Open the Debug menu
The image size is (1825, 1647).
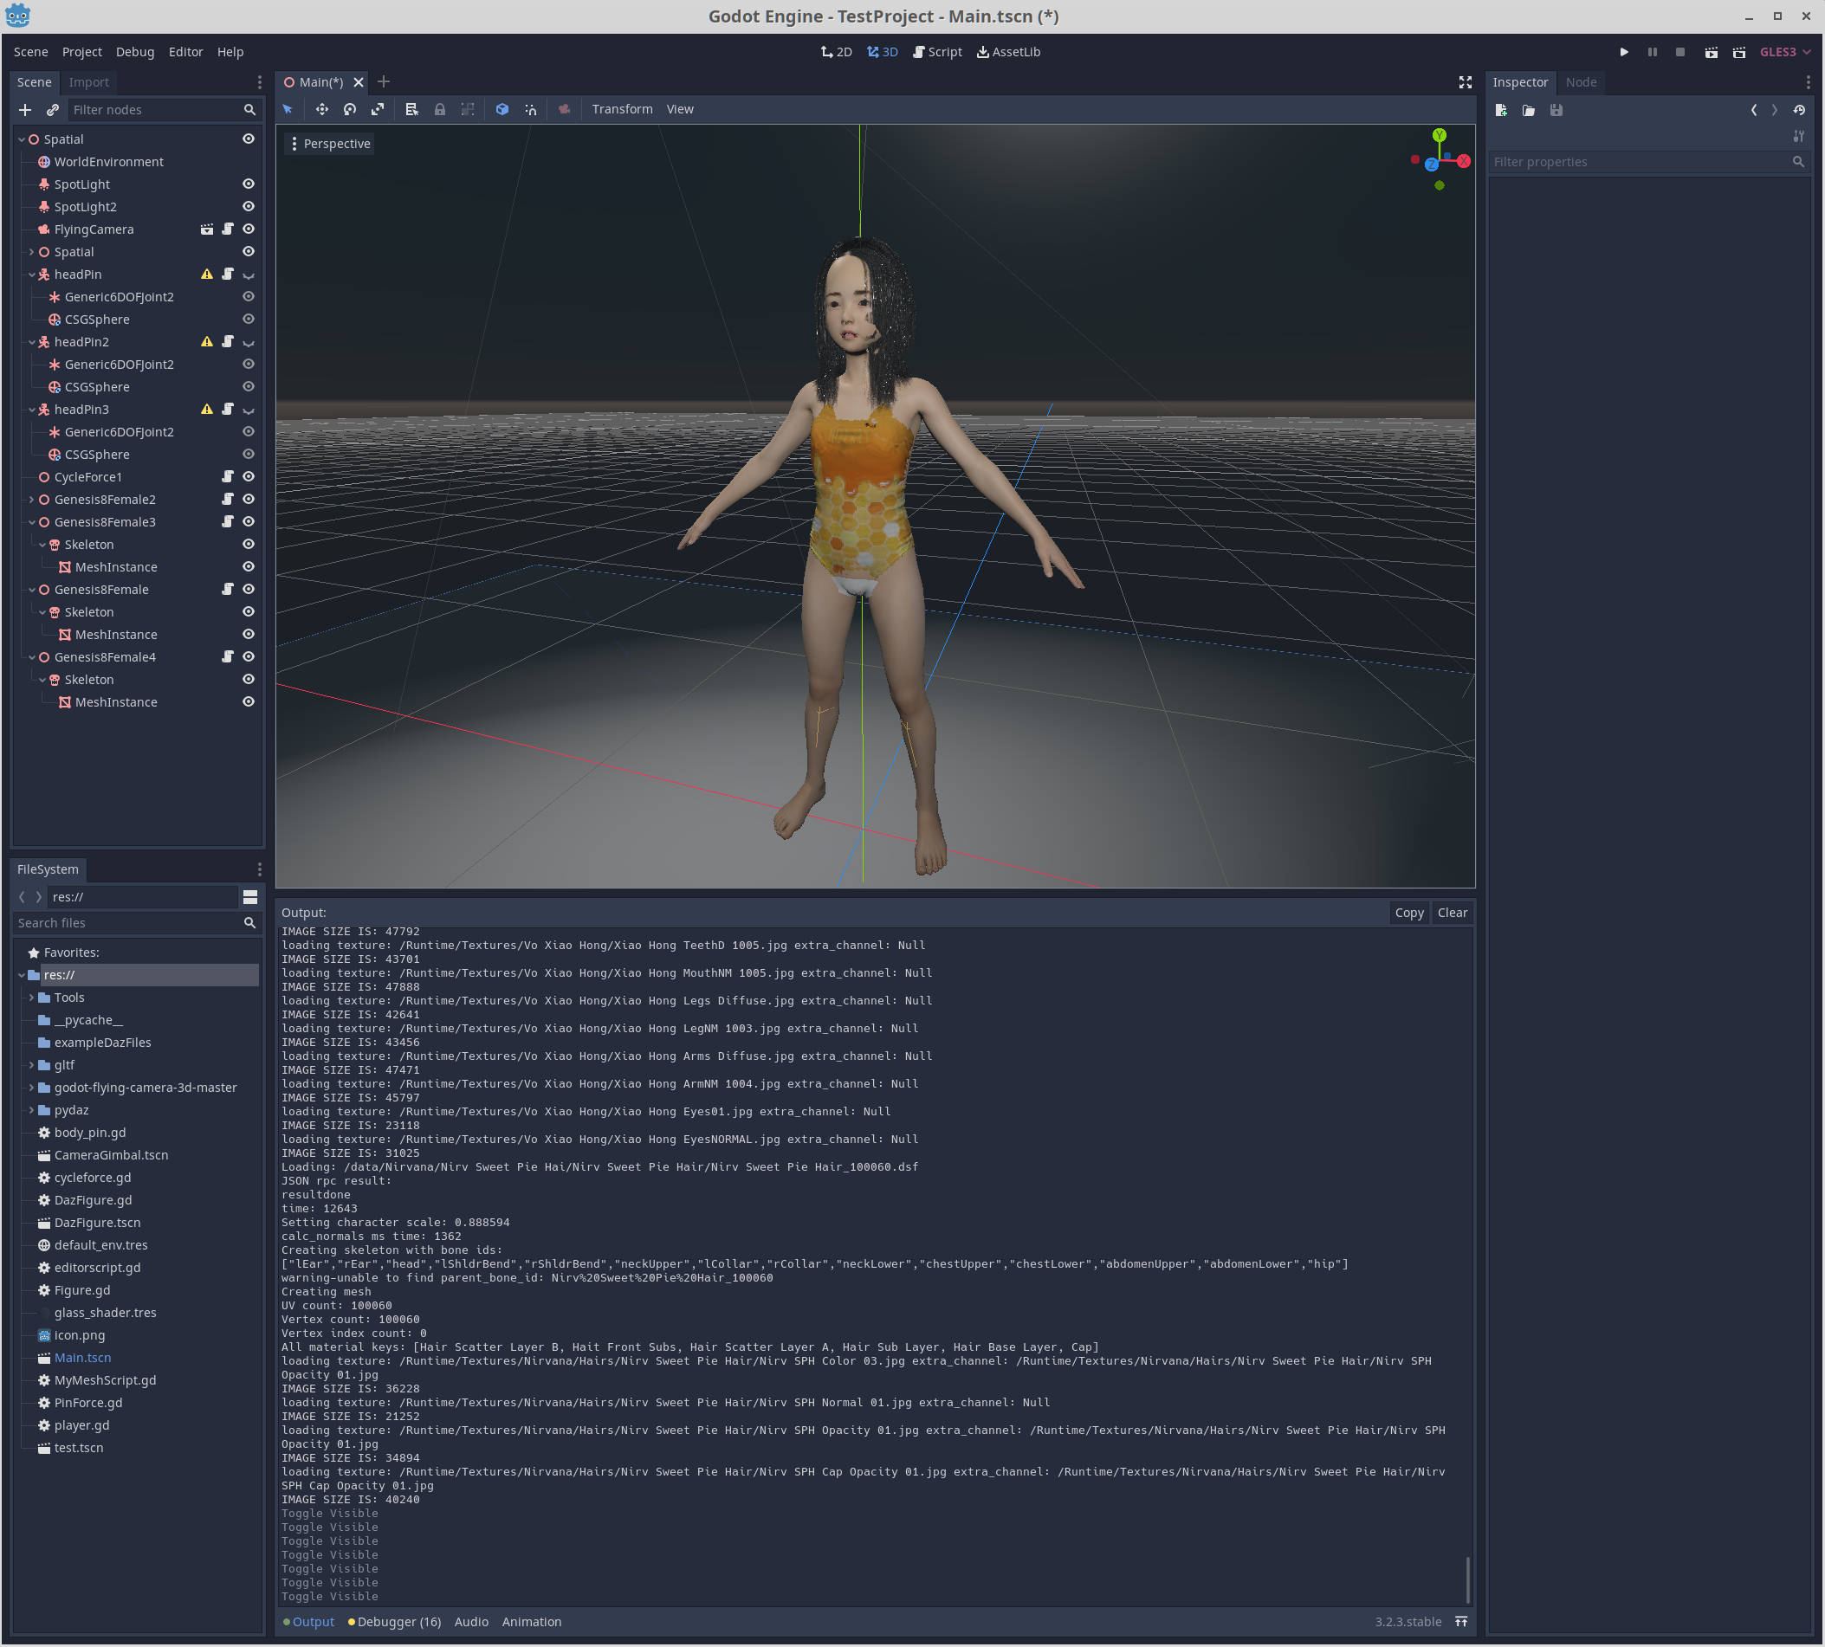pyautogui.click(x=135, y=53)
